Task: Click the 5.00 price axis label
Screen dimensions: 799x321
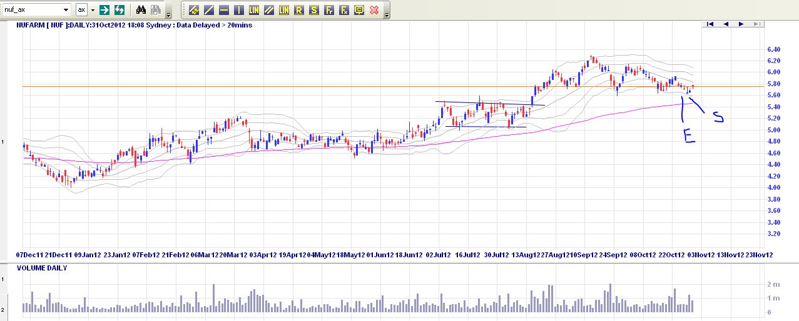Action: coord(773,130)
